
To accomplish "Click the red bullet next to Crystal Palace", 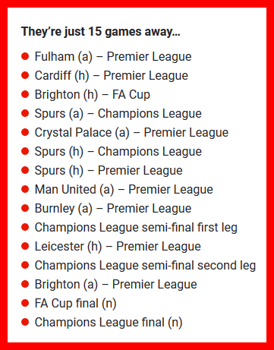I will coord(25,132).
